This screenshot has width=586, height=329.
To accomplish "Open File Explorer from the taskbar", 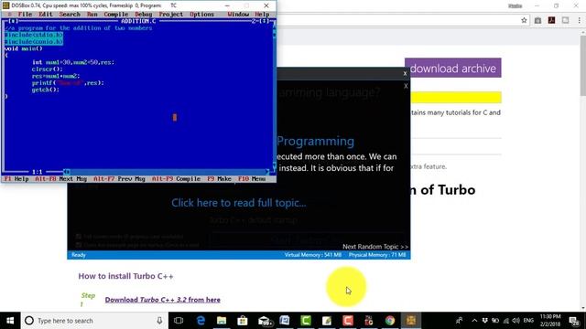I will [222, 321].
